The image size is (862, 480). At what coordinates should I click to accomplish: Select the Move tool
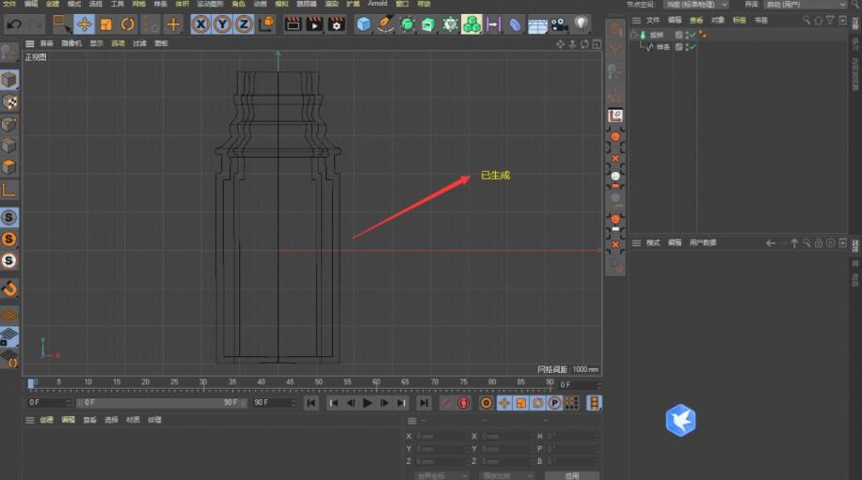tap(84, 24)
